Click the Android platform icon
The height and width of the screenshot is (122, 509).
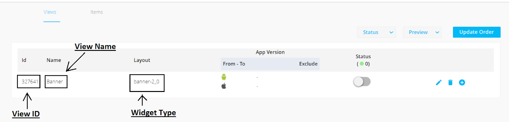[x=224, y=77]
